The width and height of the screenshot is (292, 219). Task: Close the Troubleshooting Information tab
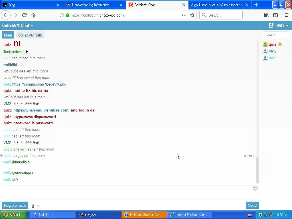pyautogui.click(x=121, y=5)
